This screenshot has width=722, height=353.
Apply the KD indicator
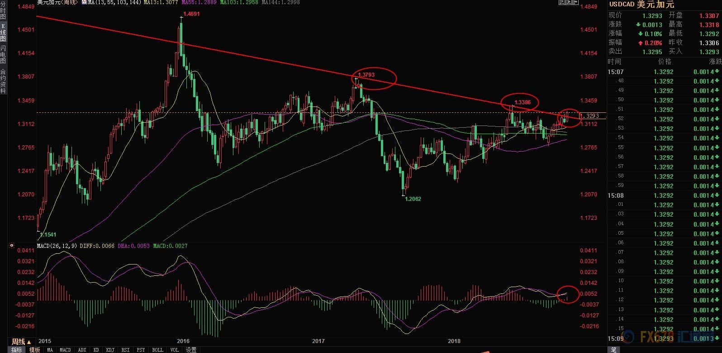(96, 349)
